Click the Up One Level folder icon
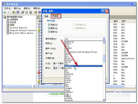 point(14,12)
